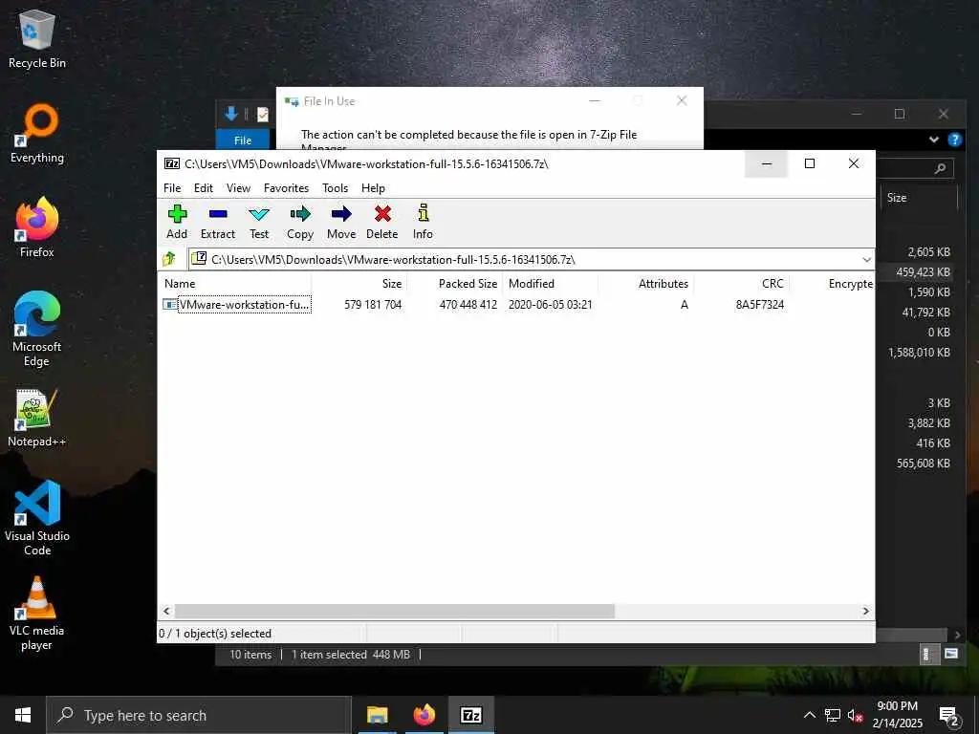Expand the 7-Zip address path dropdown

tap(866, 260)
